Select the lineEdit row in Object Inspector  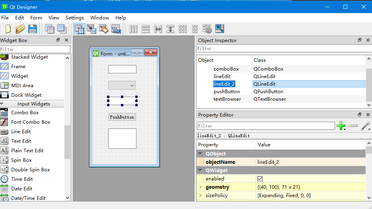pos(281,77)
